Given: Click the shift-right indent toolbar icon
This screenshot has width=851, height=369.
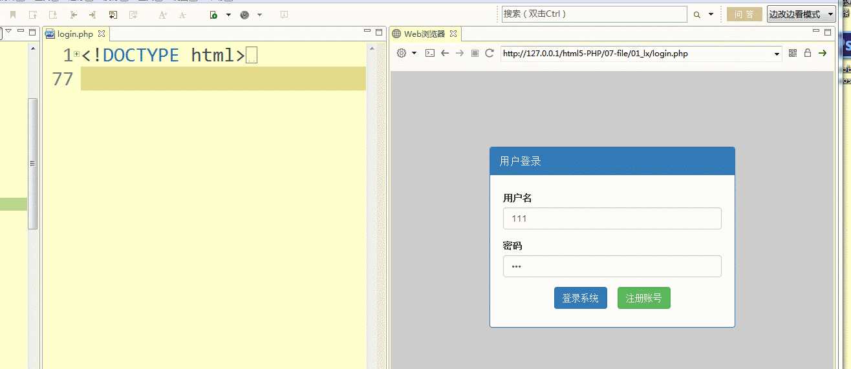Looking at the screenshot, I should pyautogui.click(x=92, y=14).
